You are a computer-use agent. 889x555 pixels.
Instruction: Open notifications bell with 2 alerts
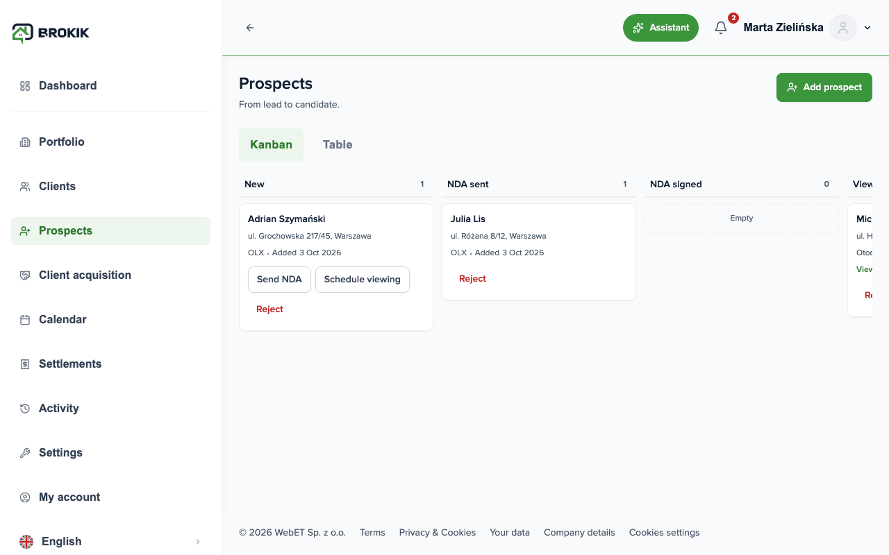(x=721, y=28)
